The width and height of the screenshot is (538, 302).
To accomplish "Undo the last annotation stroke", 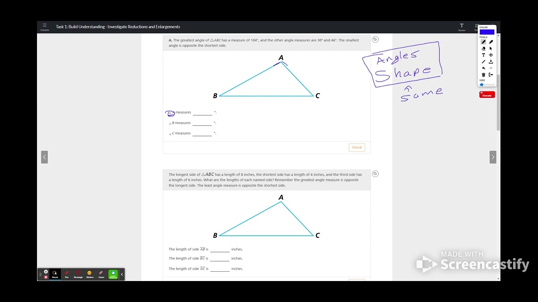I will tap(483, 68).
